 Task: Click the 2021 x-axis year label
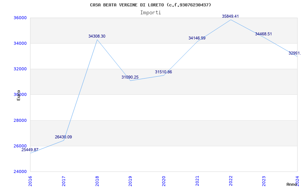click(x=197, y=181)
